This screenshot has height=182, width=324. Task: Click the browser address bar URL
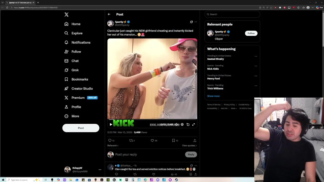pyautogui.click(x=36, y=8)
